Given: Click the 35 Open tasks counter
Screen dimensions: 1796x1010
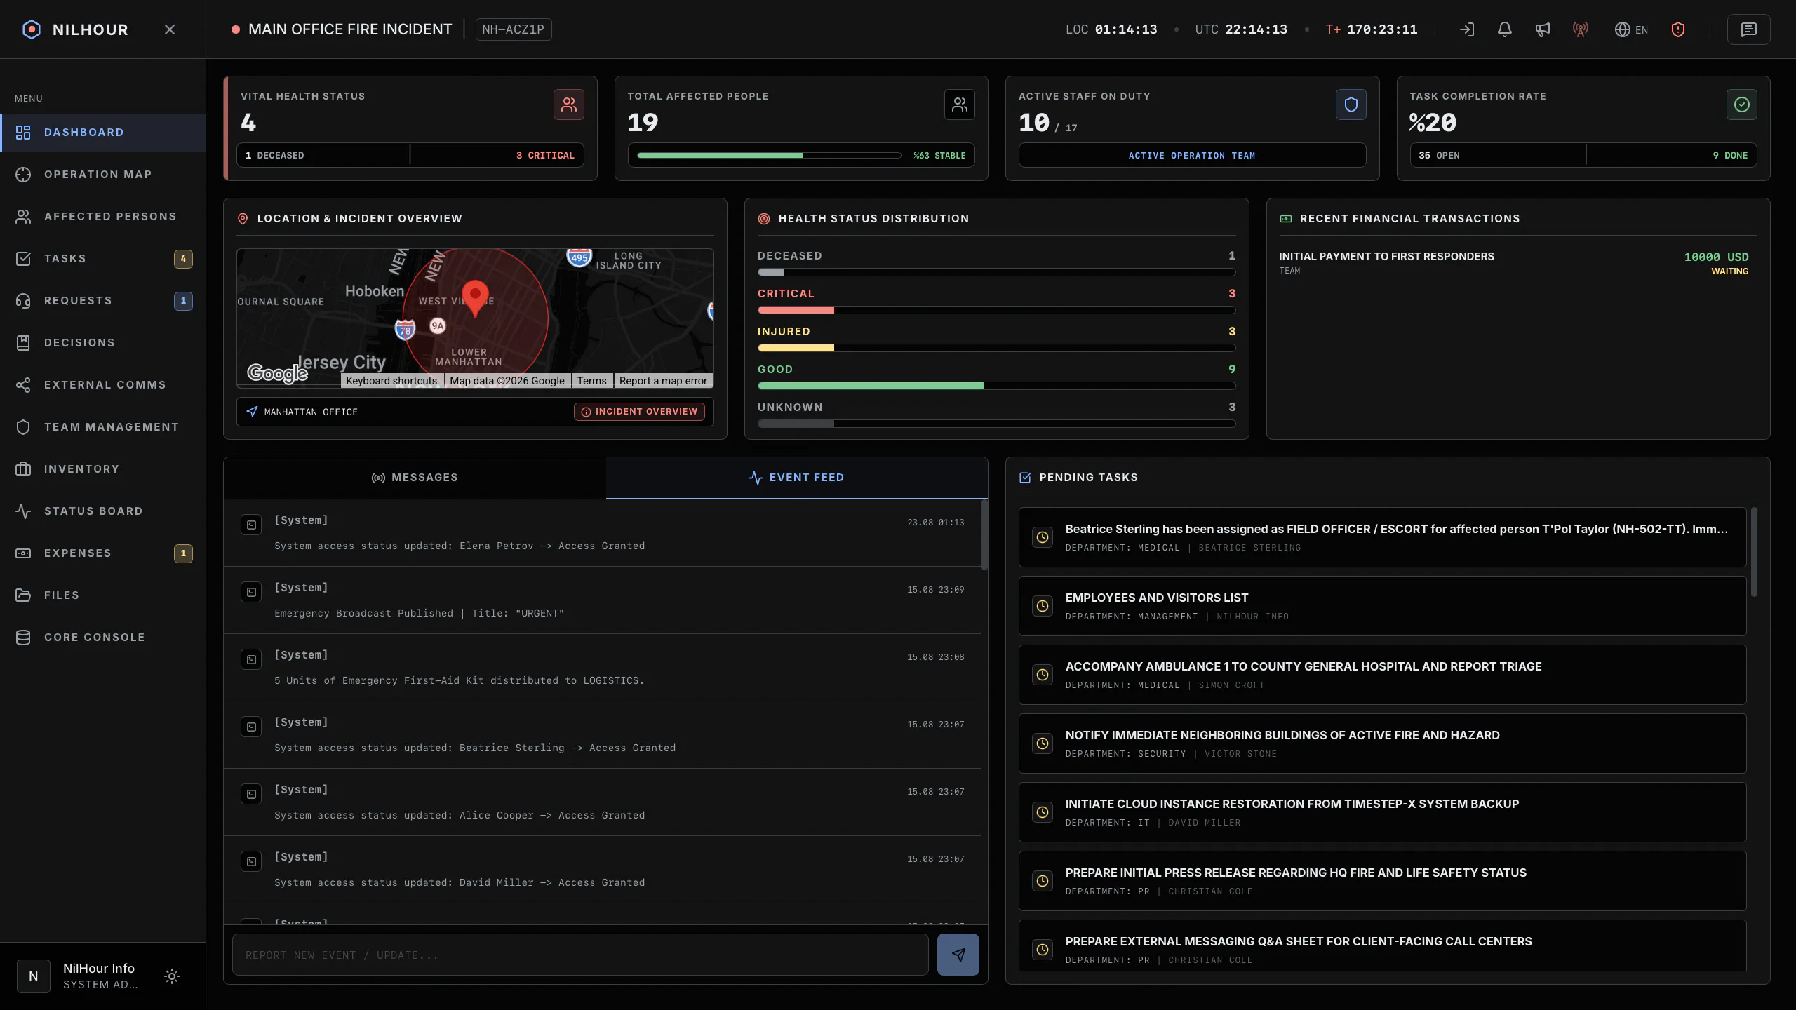Looking at the screenshot, I should [x=1439, y=155].
